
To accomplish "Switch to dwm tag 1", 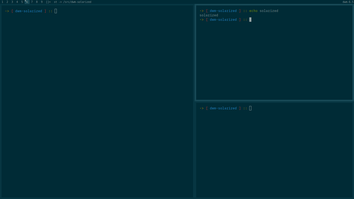I will pyautogui.click(x=2, y=2).
